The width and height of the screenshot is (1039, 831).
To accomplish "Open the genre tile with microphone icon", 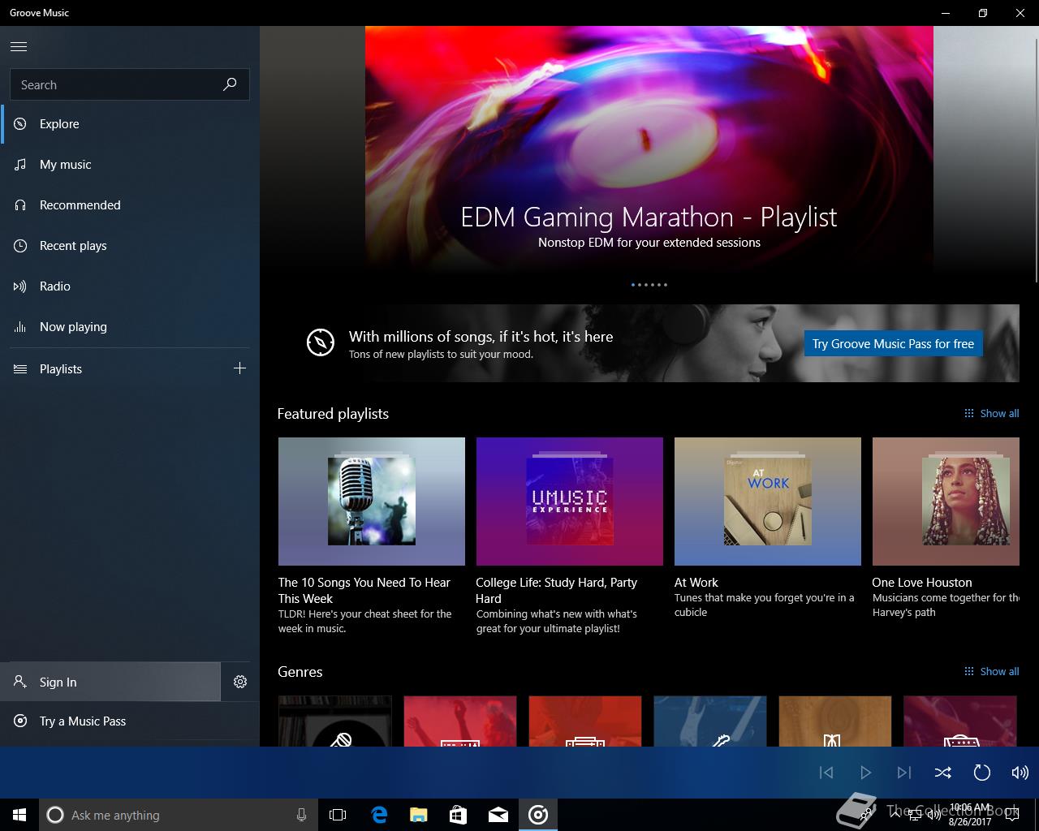I will (x=335, y=721).
